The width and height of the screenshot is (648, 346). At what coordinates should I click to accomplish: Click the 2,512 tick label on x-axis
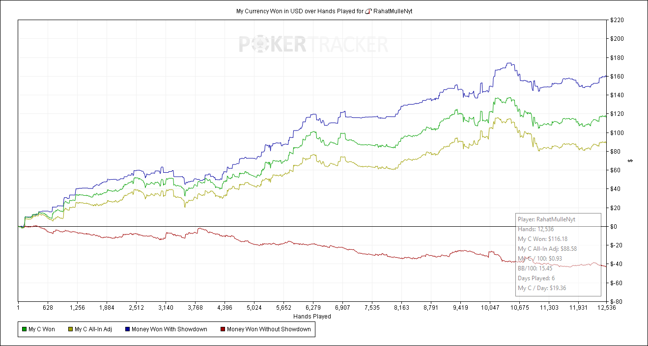click(x=136, y=308)
